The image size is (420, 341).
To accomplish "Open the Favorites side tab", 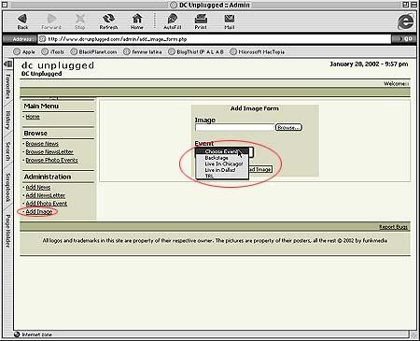I will (x=7, y=86).
